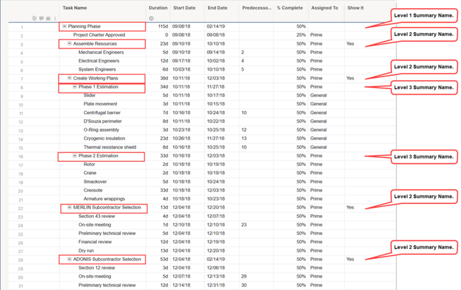This screenshot has height=290, width=461.
Task: Click the 53d duration of ADONIS row
Action: [164, 259]
